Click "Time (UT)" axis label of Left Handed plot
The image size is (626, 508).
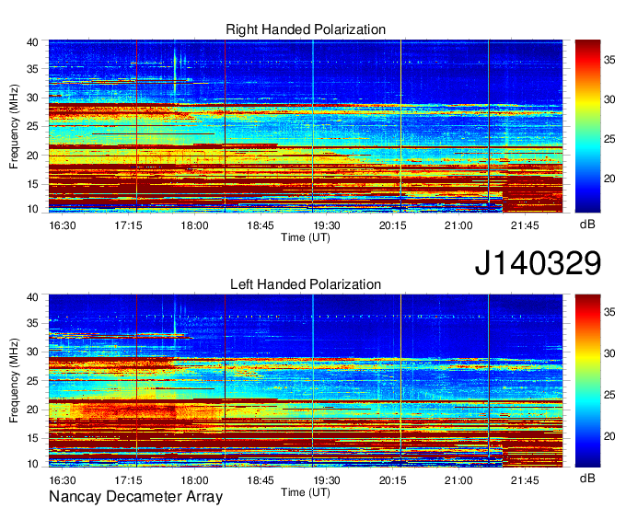coord(306,492)
